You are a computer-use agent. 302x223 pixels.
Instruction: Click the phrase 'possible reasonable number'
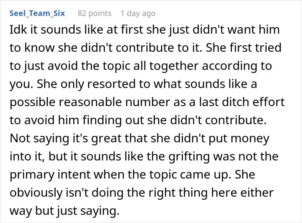click(x=90, y=102)
